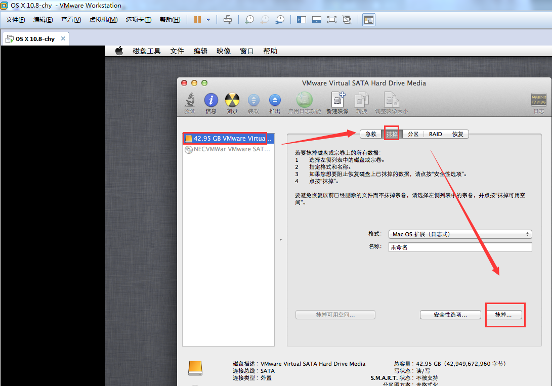This screenshot has height=386, width=552.
Task: Click the revert to snapshot icon
Action: coord(265,20)
